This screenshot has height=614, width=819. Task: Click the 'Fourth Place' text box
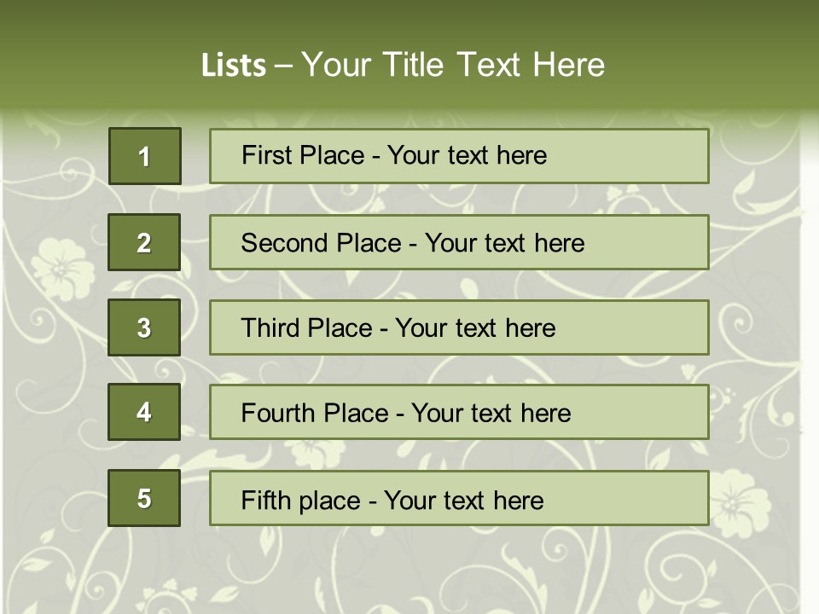click(x=459, y=413)
